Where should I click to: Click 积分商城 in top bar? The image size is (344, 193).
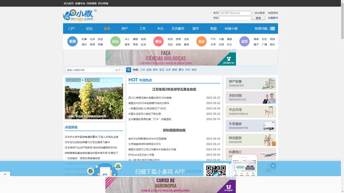tap(103, 3)
